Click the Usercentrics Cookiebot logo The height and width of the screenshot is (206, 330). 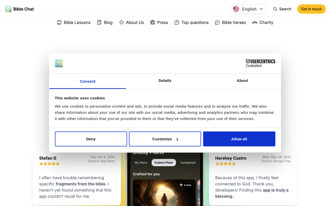[x=260, y=63]
